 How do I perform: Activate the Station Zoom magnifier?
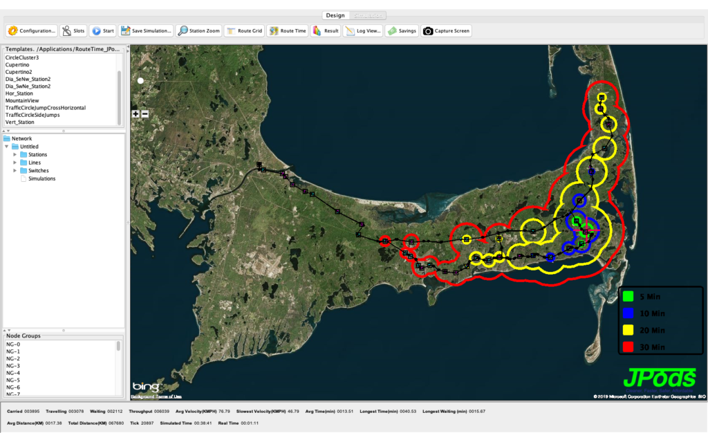coord(183,31)
